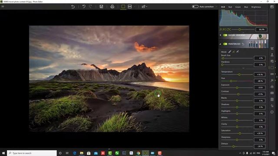Click the Hue -40 % value field
This screenshot has height=156, width=278.
pos(260,81)
